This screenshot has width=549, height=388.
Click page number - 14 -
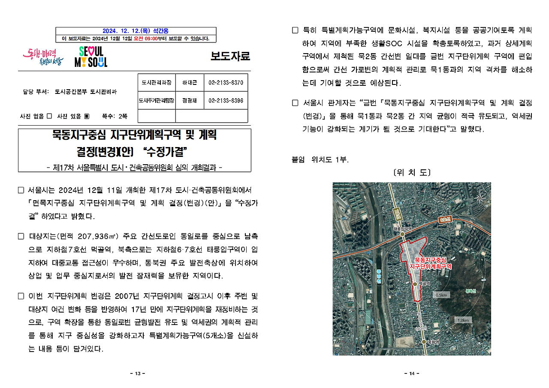coord(412,374)
